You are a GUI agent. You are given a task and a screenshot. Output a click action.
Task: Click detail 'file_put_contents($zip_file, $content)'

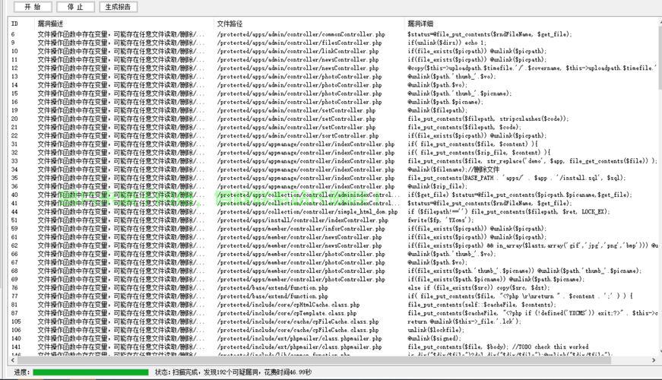(480, 153)
